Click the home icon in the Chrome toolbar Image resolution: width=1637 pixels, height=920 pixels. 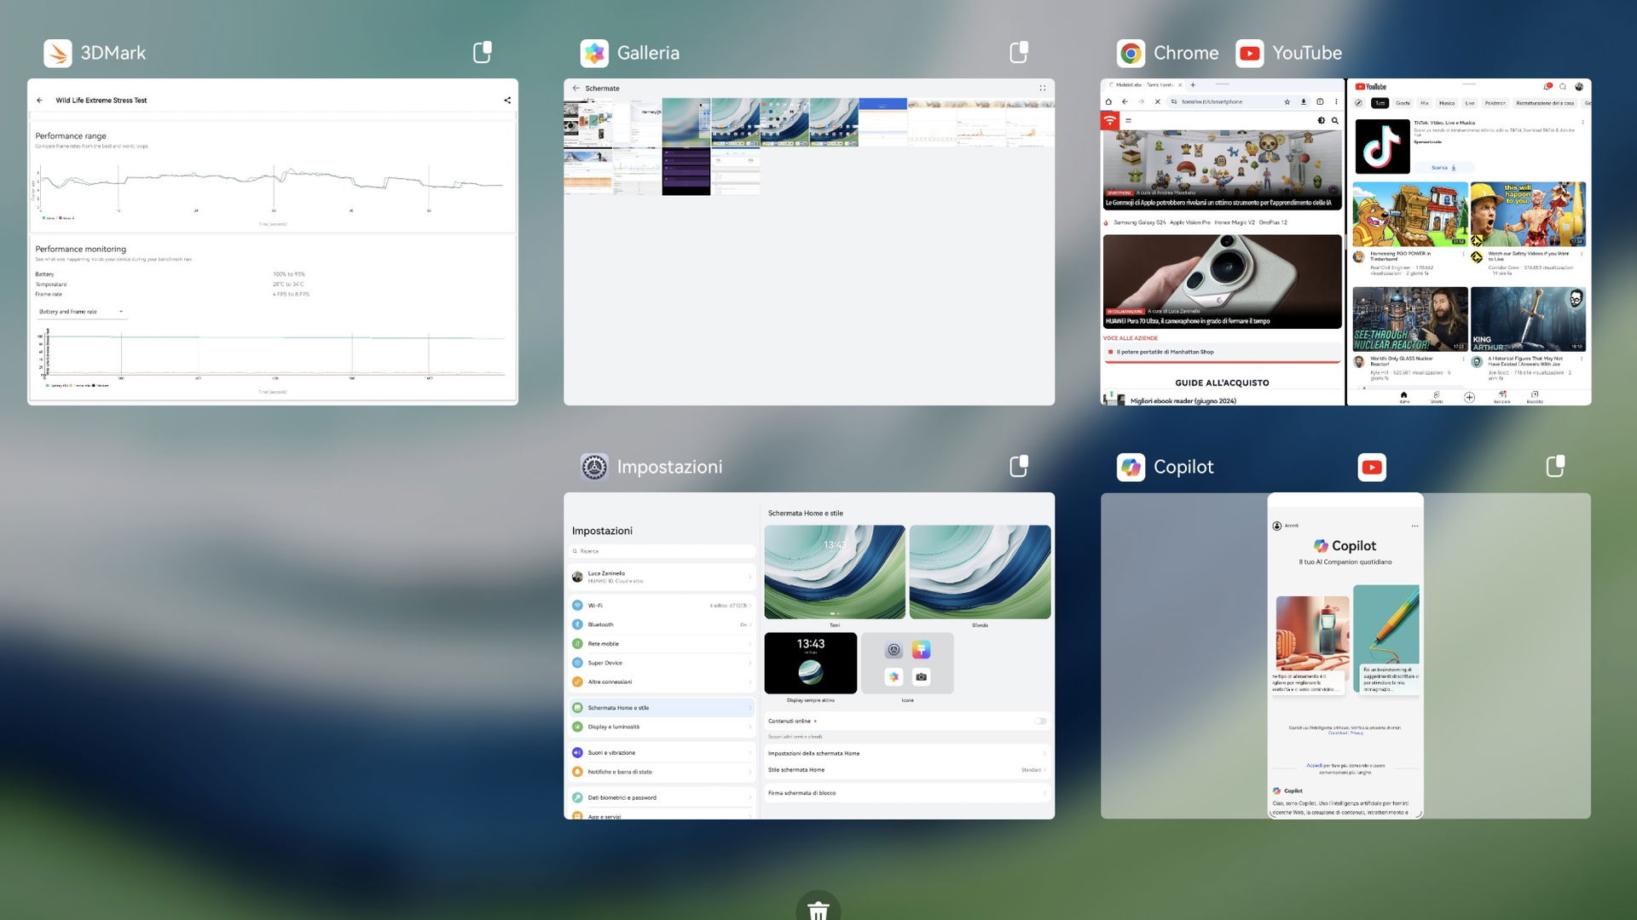(1108, 101)
